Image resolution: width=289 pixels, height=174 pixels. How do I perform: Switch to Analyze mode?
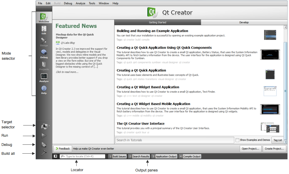coord(44,78)
